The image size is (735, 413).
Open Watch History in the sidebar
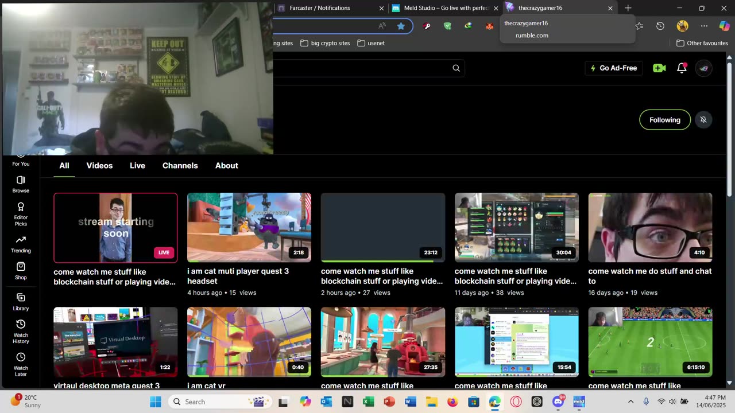point(21,332)
